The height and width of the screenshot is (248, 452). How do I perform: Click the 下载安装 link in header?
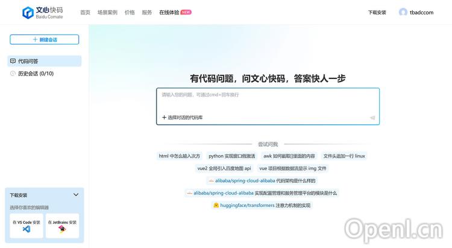coord(377,13)
